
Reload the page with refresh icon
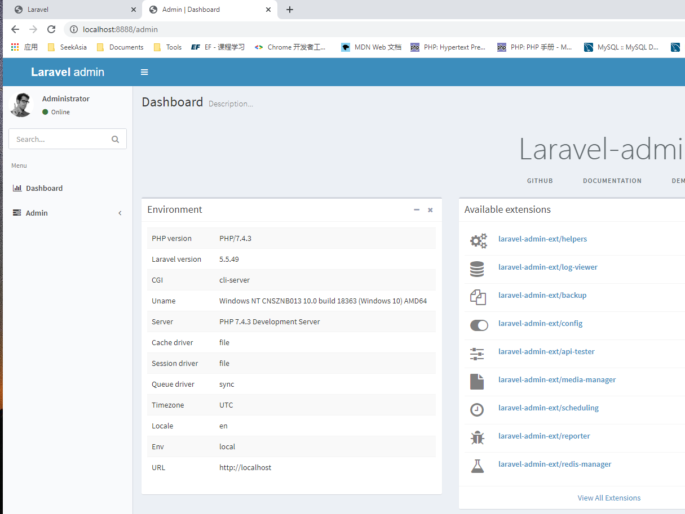51,29
